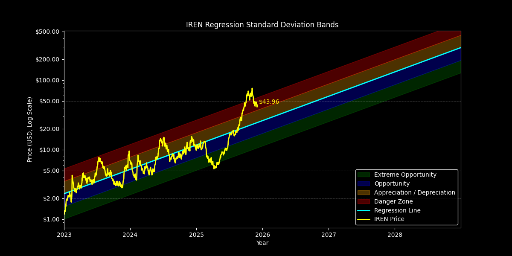The image size is (512, 256).
Task: Click the yellow IREN Price legend marker
Action: pos(363,219)
